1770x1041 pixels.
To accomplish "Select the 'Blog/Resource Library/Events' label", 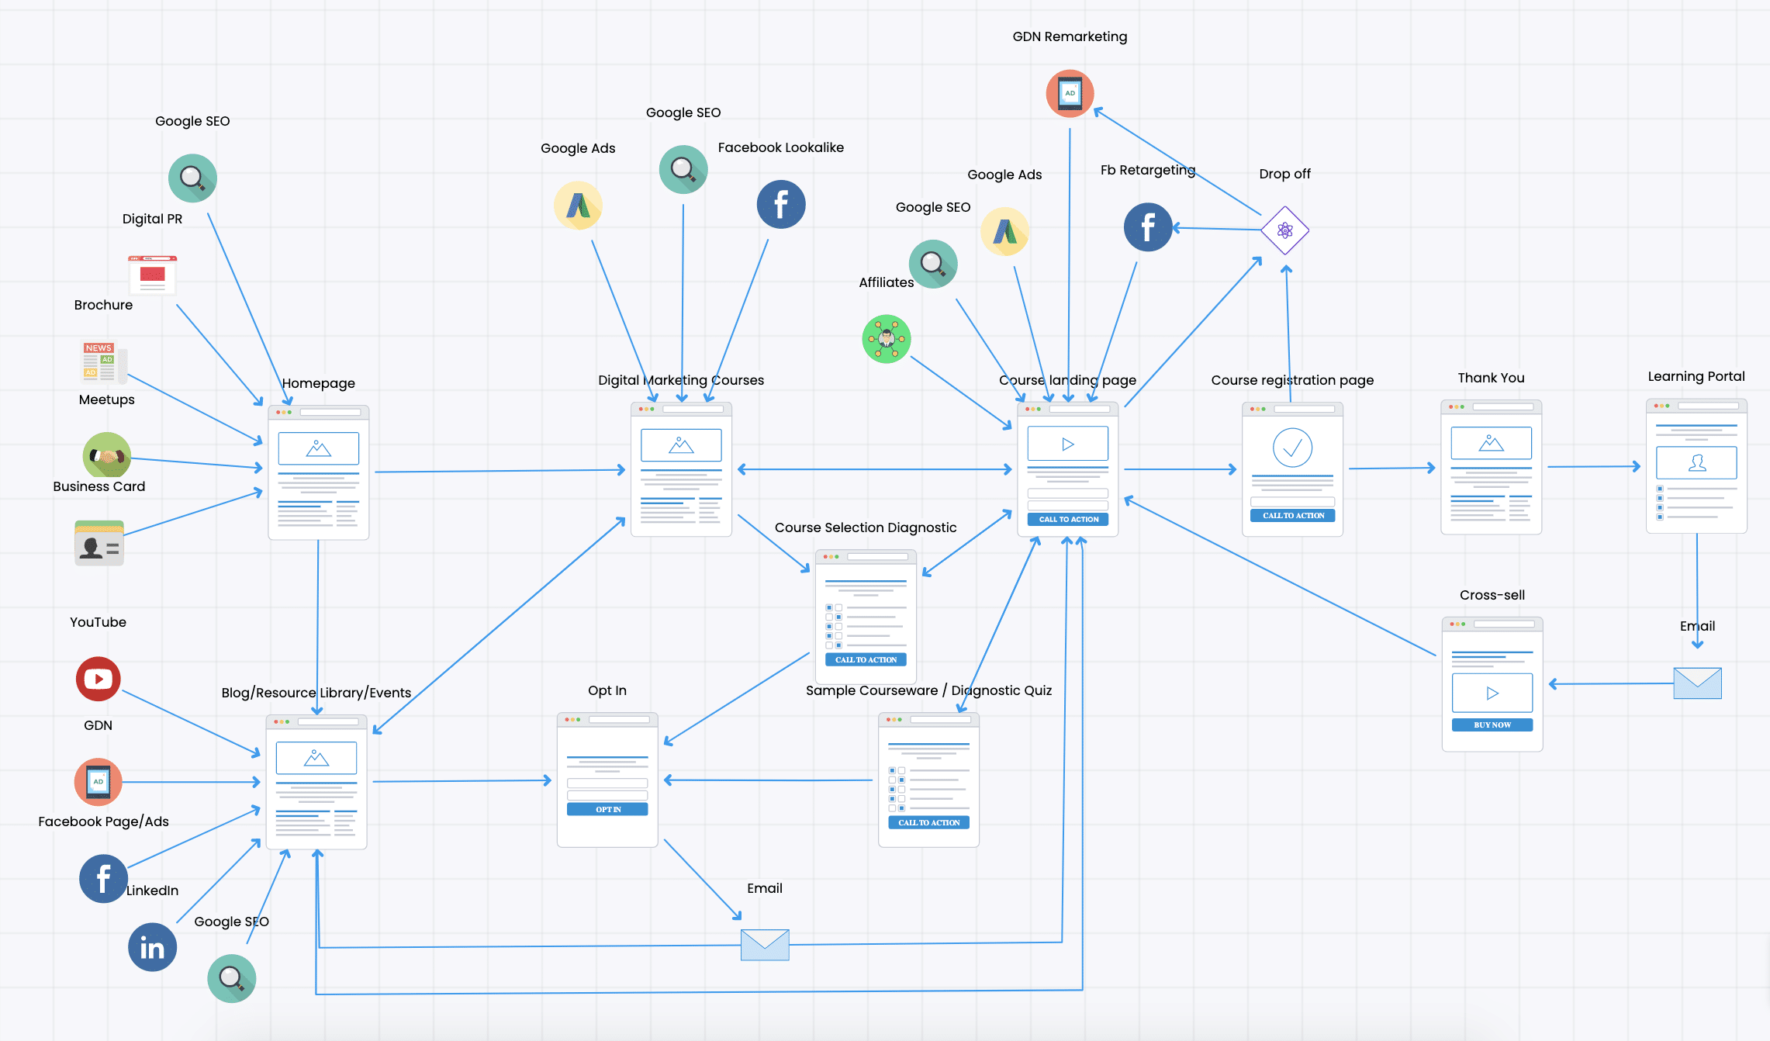I will click(x=316, y=693).
